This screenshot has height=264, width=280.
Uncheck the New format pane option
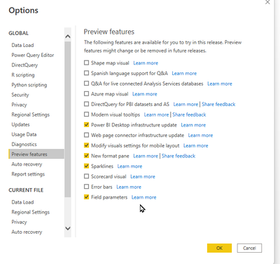(x=86, y=156)
